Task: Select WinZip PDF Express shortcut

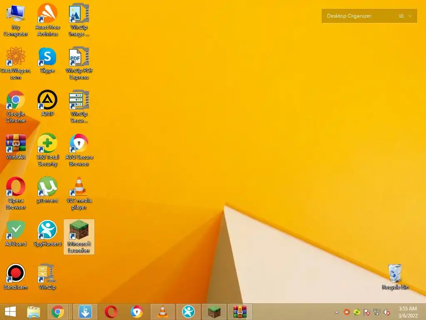Action: (x=79, y=63)
